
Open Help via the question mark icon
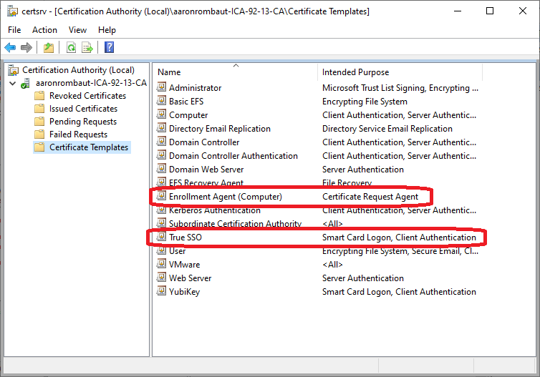click(109, 47)
